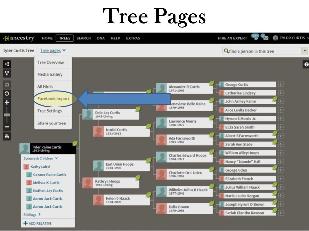
Task: Select the Hyrum B Morris Jr. card
Action: (x=248, y=119)
